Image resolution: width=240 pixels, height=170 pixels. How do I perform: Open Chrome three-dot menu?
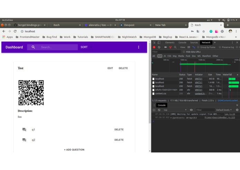click(236, 31)
